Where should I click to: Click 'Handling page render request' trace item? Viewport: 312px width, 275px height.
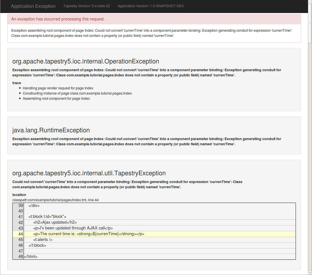point(58,88)
